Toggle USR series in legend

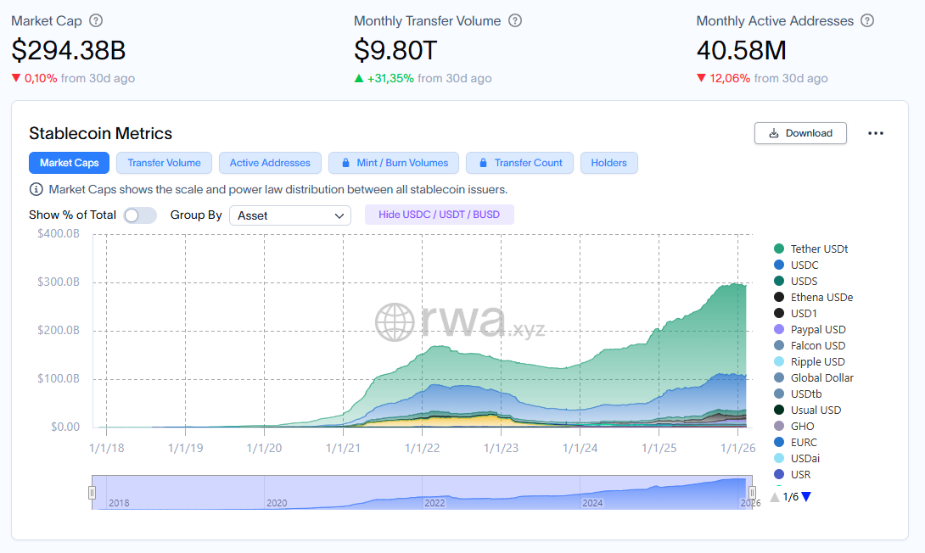792,475
